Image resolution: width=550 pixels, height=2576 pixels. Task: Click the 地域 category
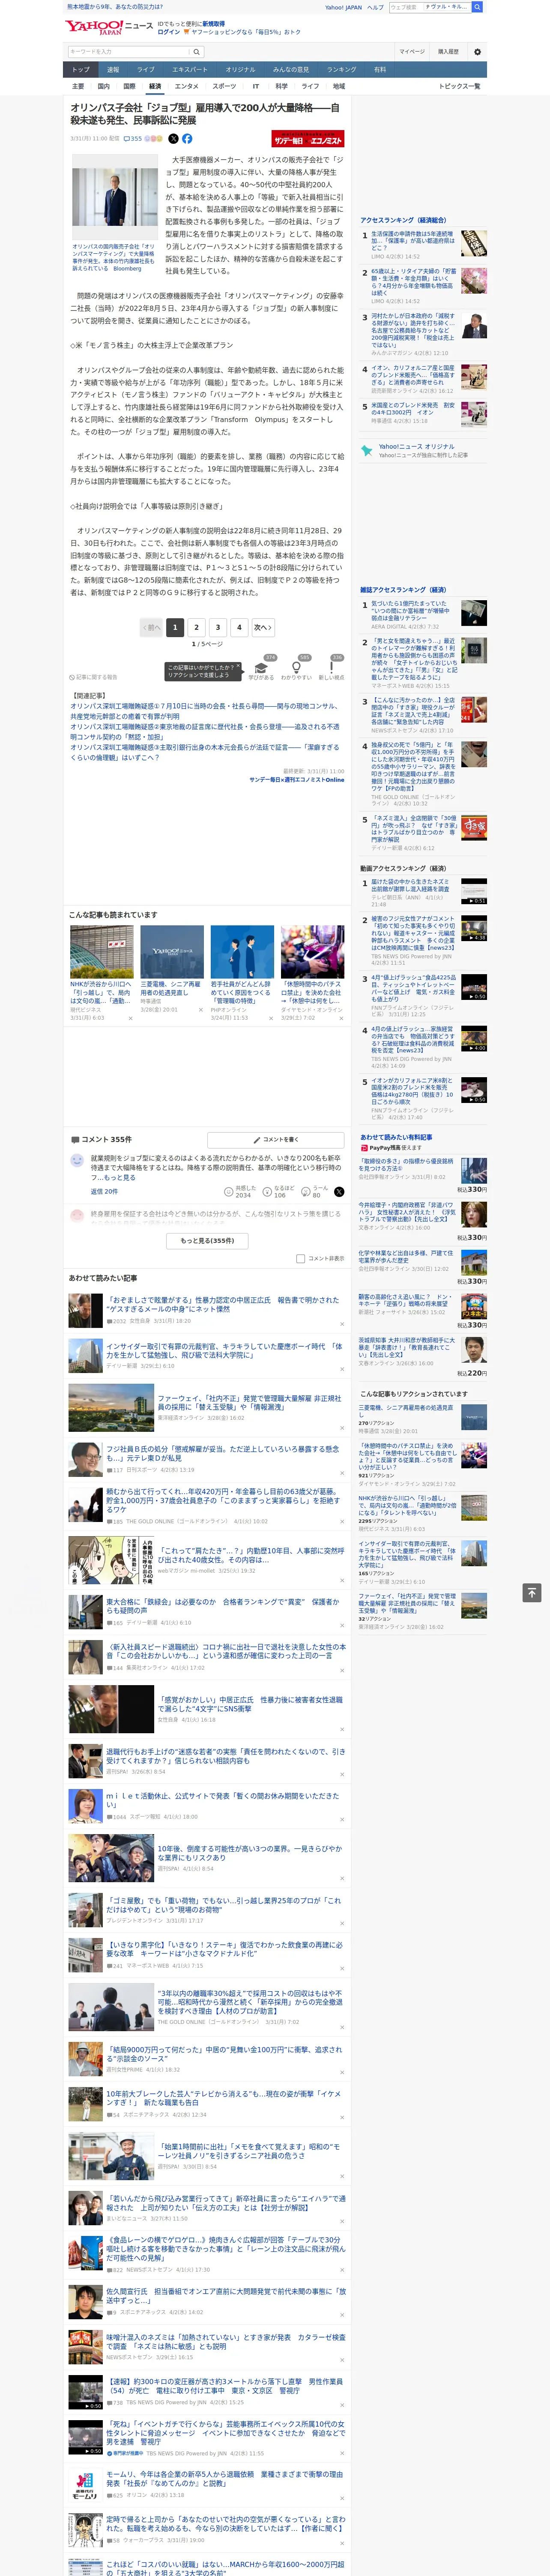[x=338, y=86]
